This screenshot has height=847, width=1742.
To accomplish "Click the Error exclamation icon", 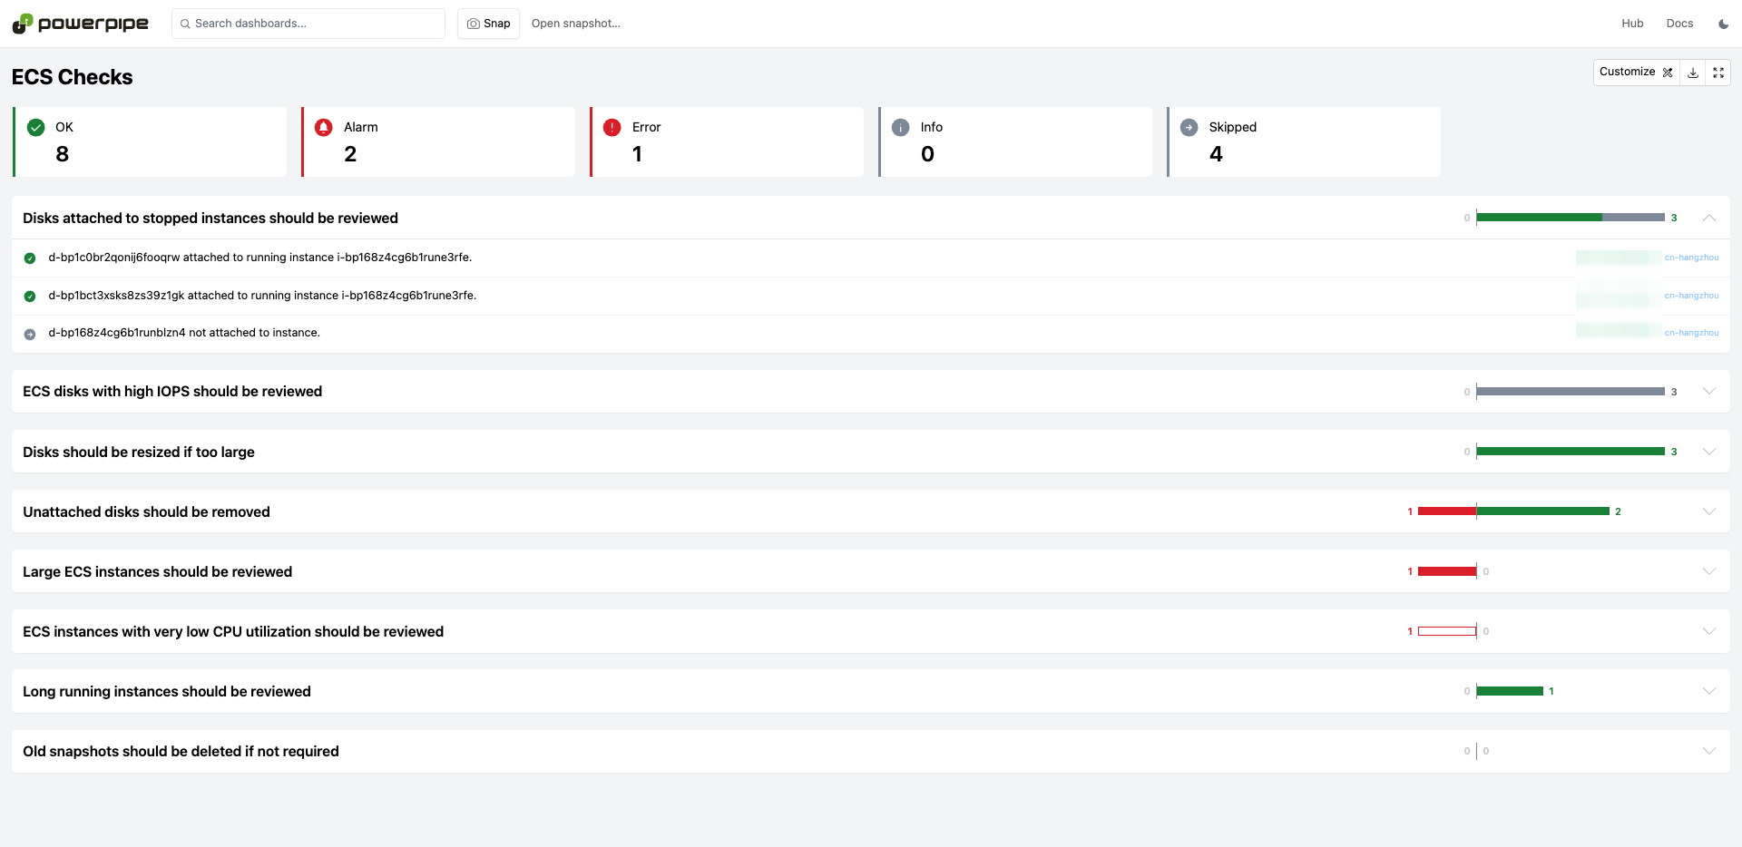I will click(x=612, y=128).
